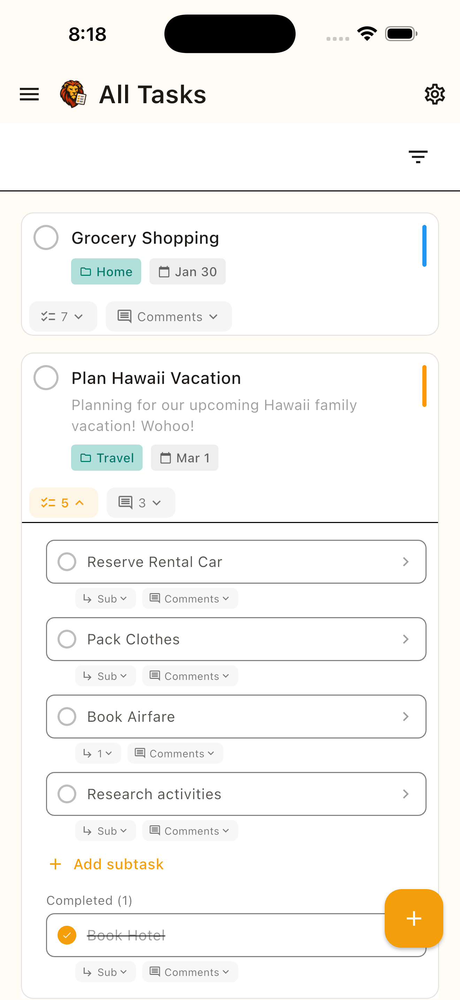The image size is (460, 1000).
Task: Open the task filter options
Action: pyautogui.click(x=418, y=157)
